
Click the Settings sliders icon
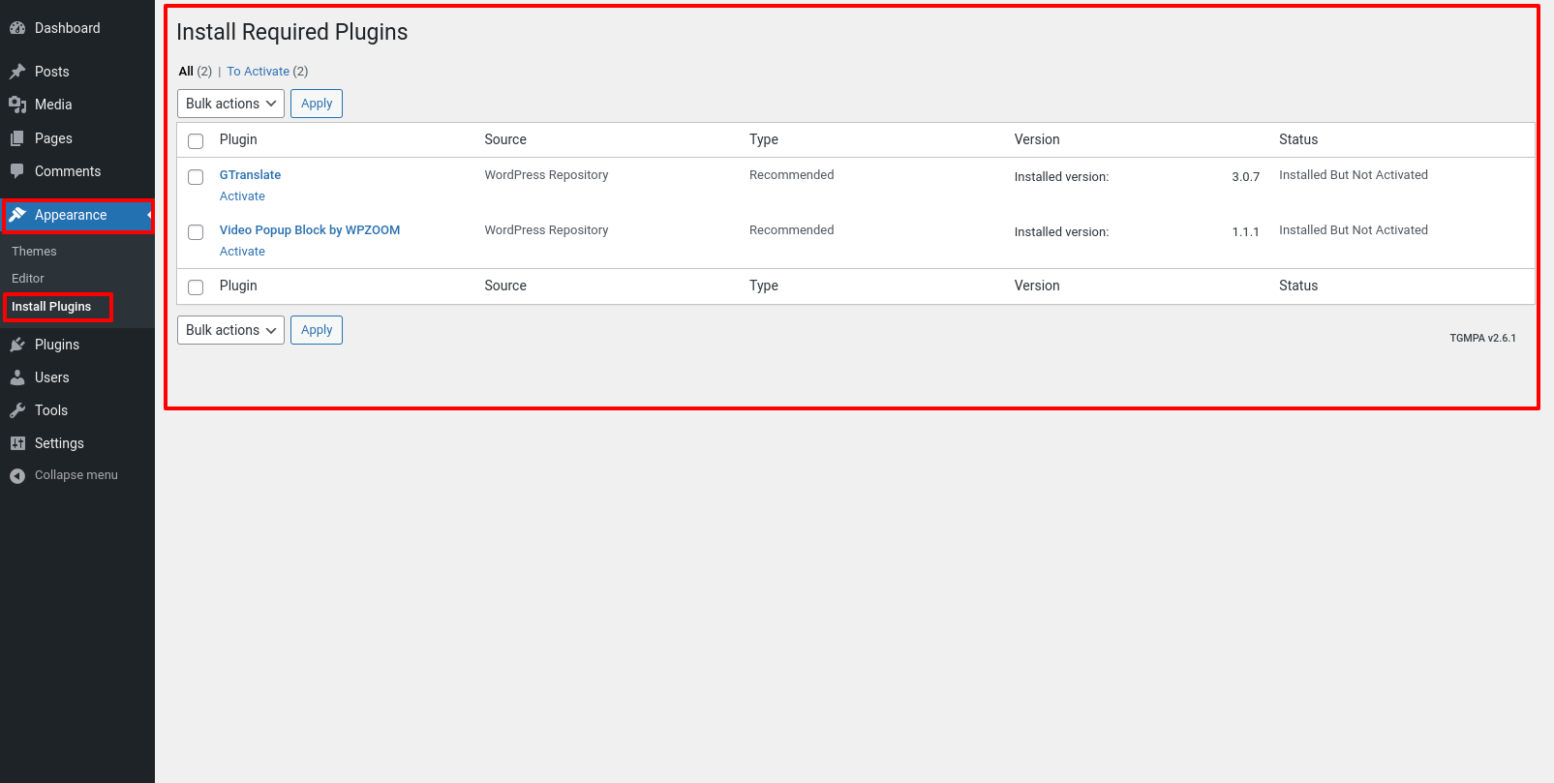click(x=17, y=443)
